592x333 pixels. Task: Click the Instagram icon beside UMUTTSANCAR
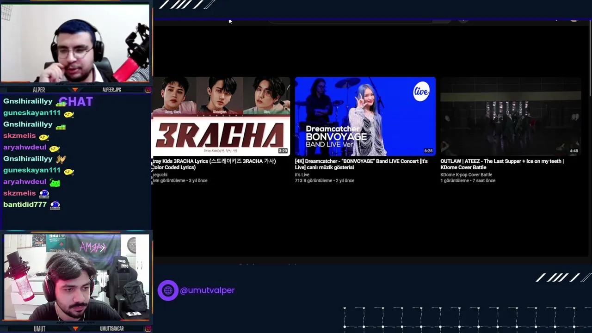click(148, 329)
